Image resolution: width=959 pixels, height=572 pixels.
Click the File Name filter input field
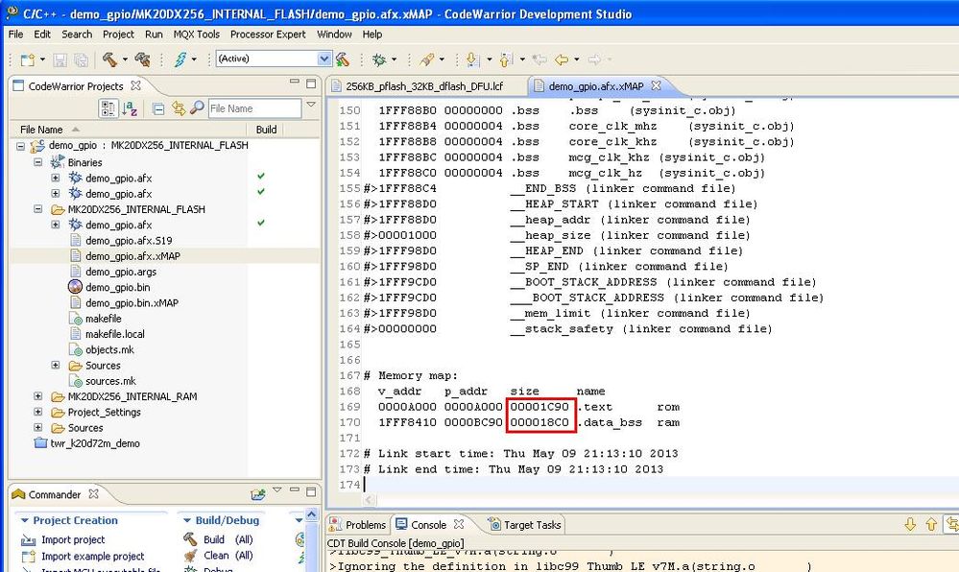(x=254, y=108)
